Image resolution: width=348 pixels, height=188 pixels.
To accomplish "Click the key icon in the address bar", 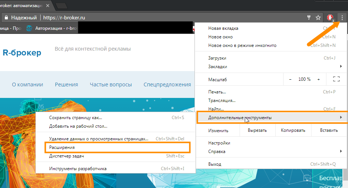I will (309, 17).
